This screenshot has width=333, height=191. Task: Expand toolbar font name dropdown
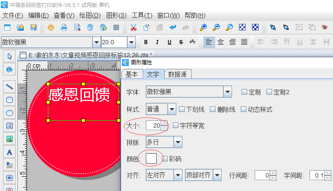click(96, 42)
